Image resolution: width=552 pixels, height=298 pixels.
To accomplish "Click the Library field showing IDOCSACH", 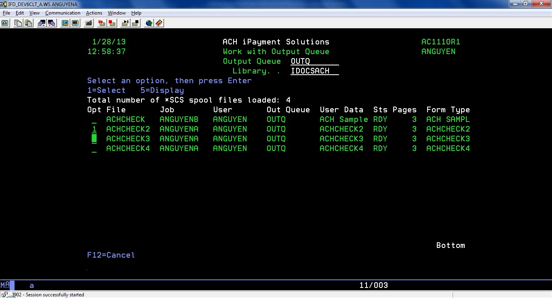I will coord(314,71).
